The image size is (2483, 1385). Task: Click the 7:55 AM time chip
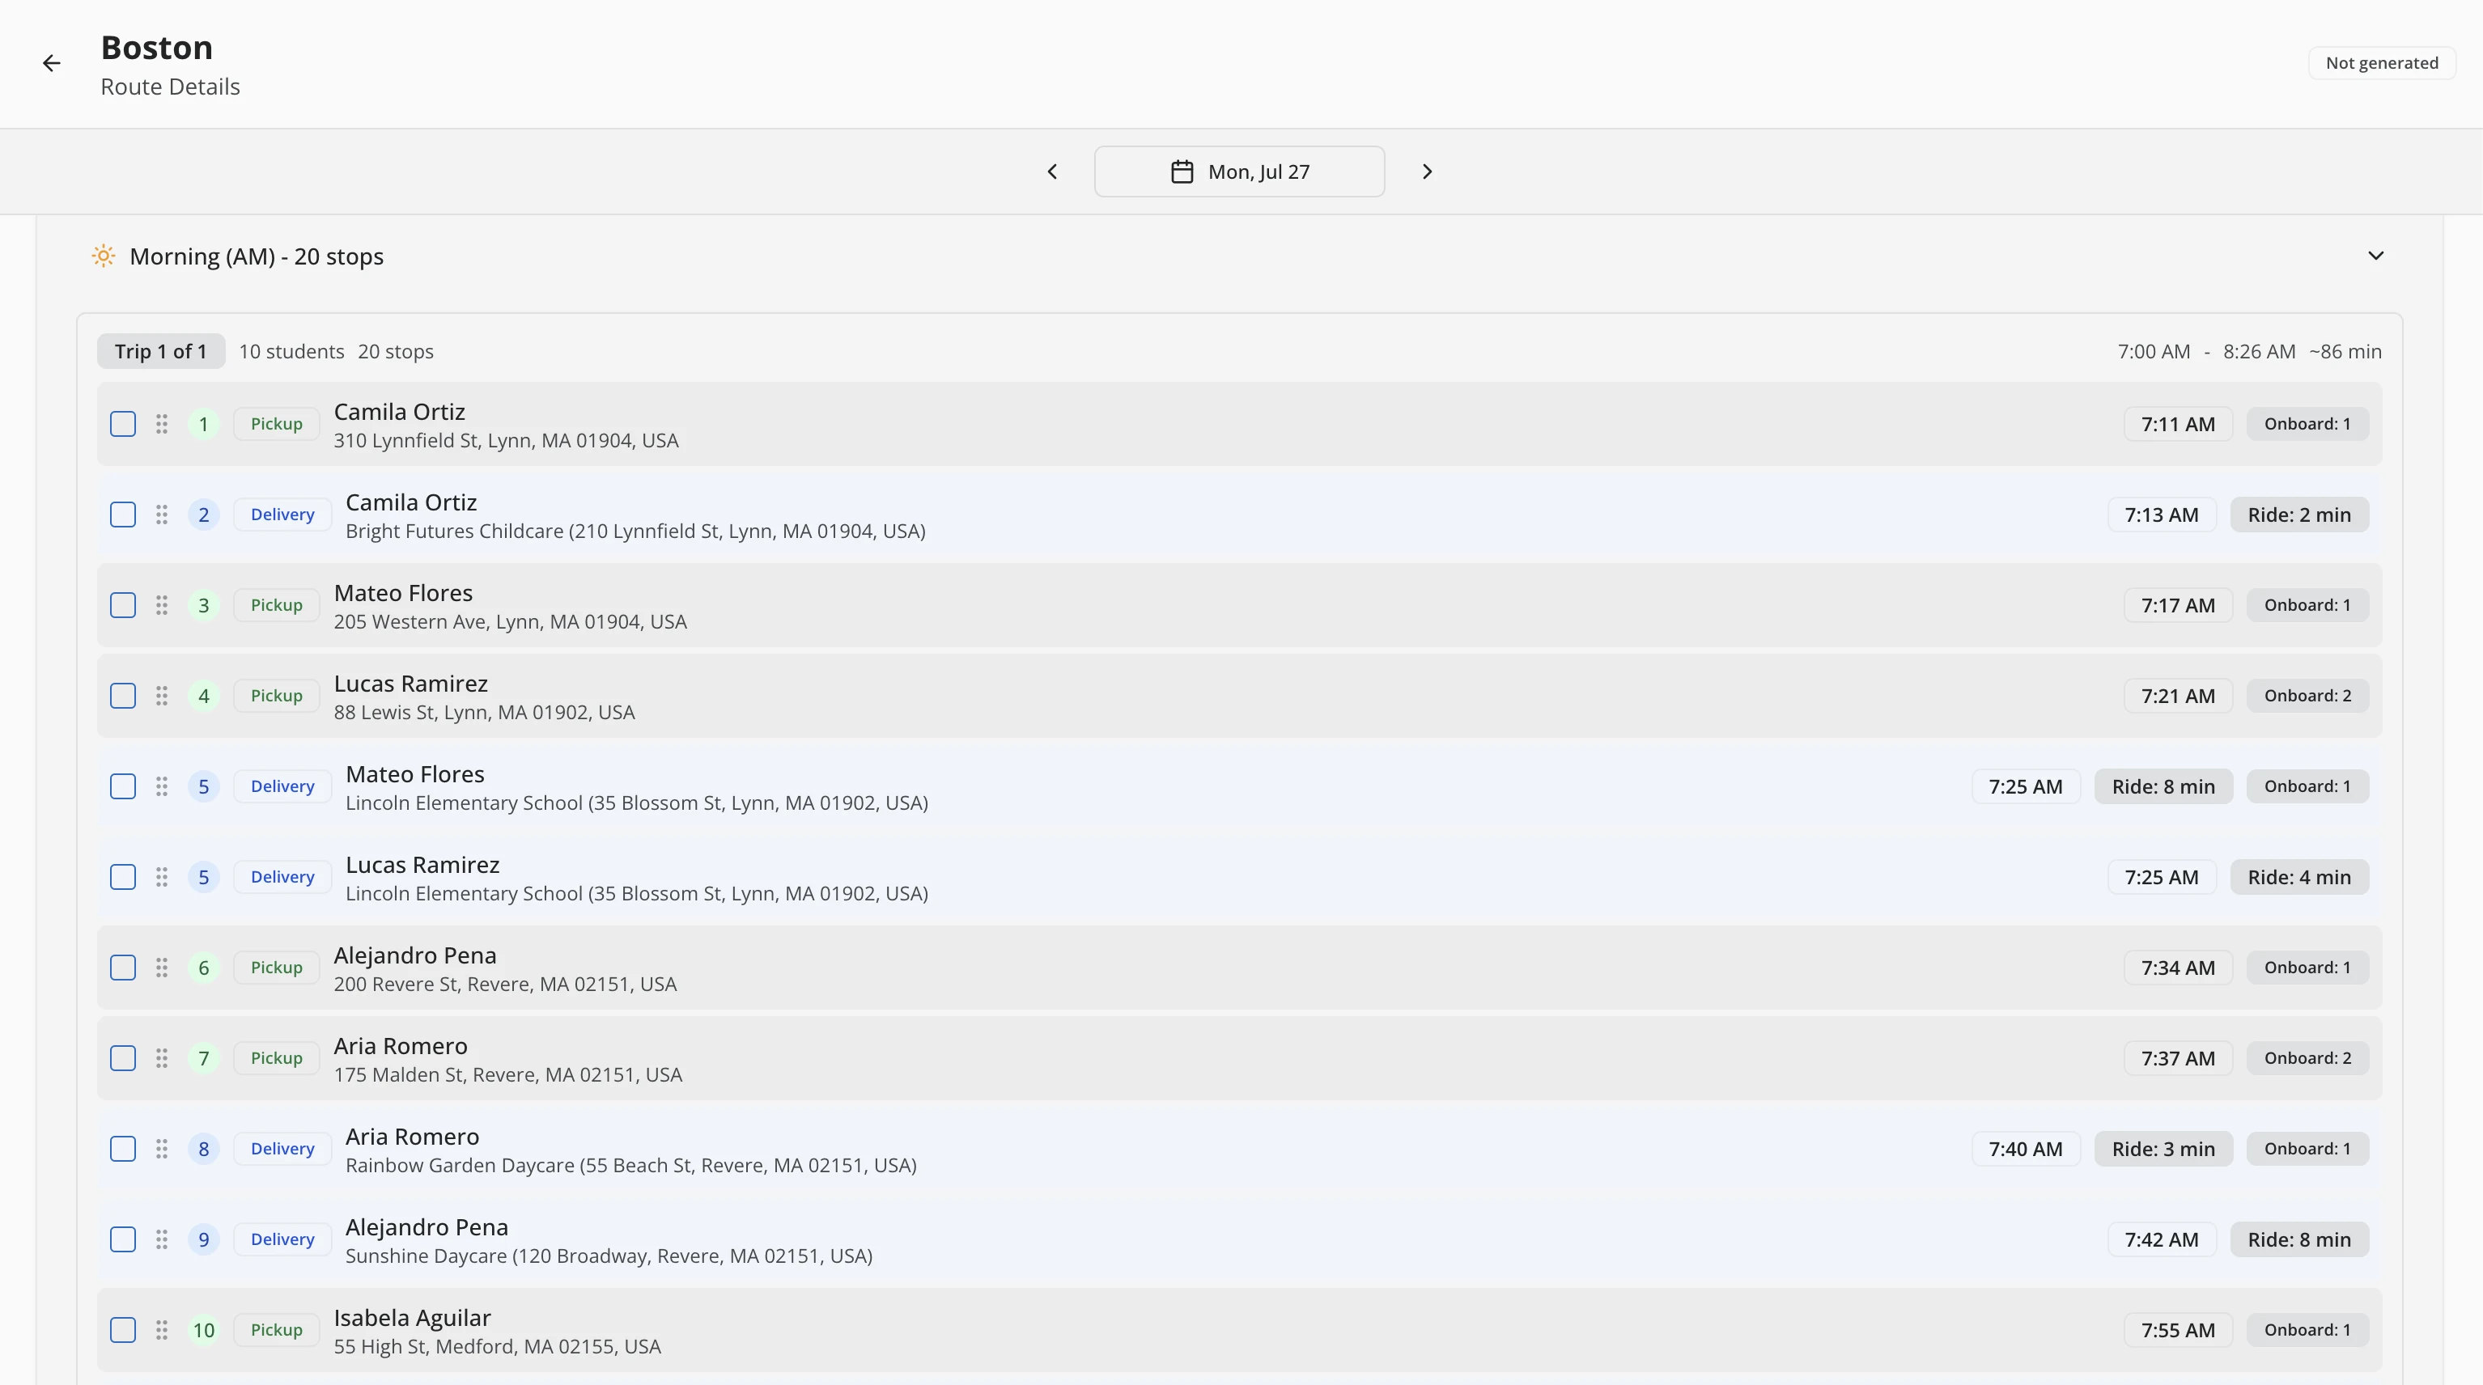tap(2179, 1330)
